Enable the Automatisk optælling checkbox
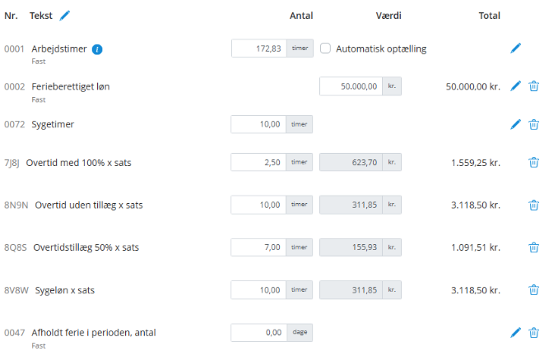The height and width of the screenshot is (360, 549). 326,48
